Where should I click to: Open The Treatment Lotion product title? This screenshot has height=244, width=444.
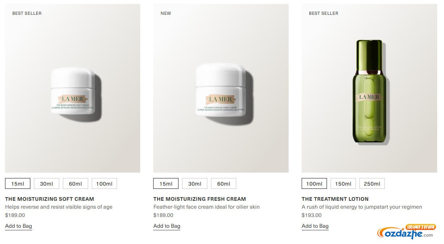click(x=335, y=199)
